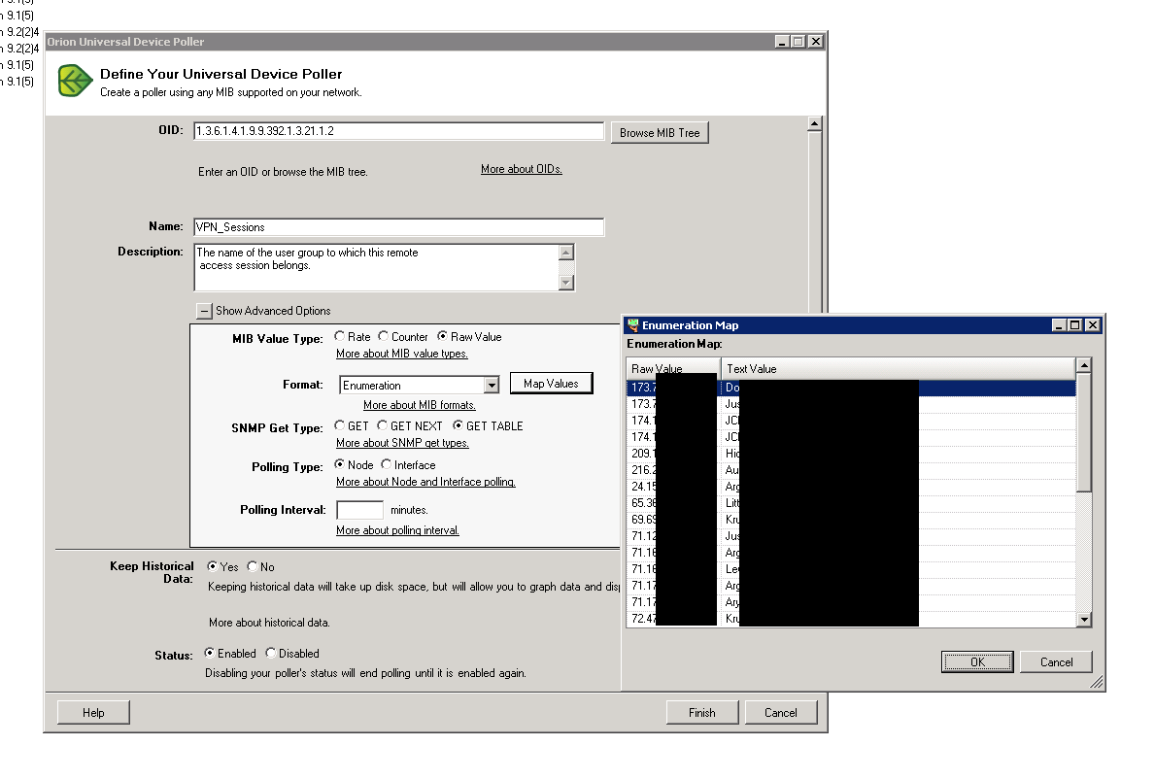
Task: Select Yes for Keep Historical Data
Action: [212, 566]
